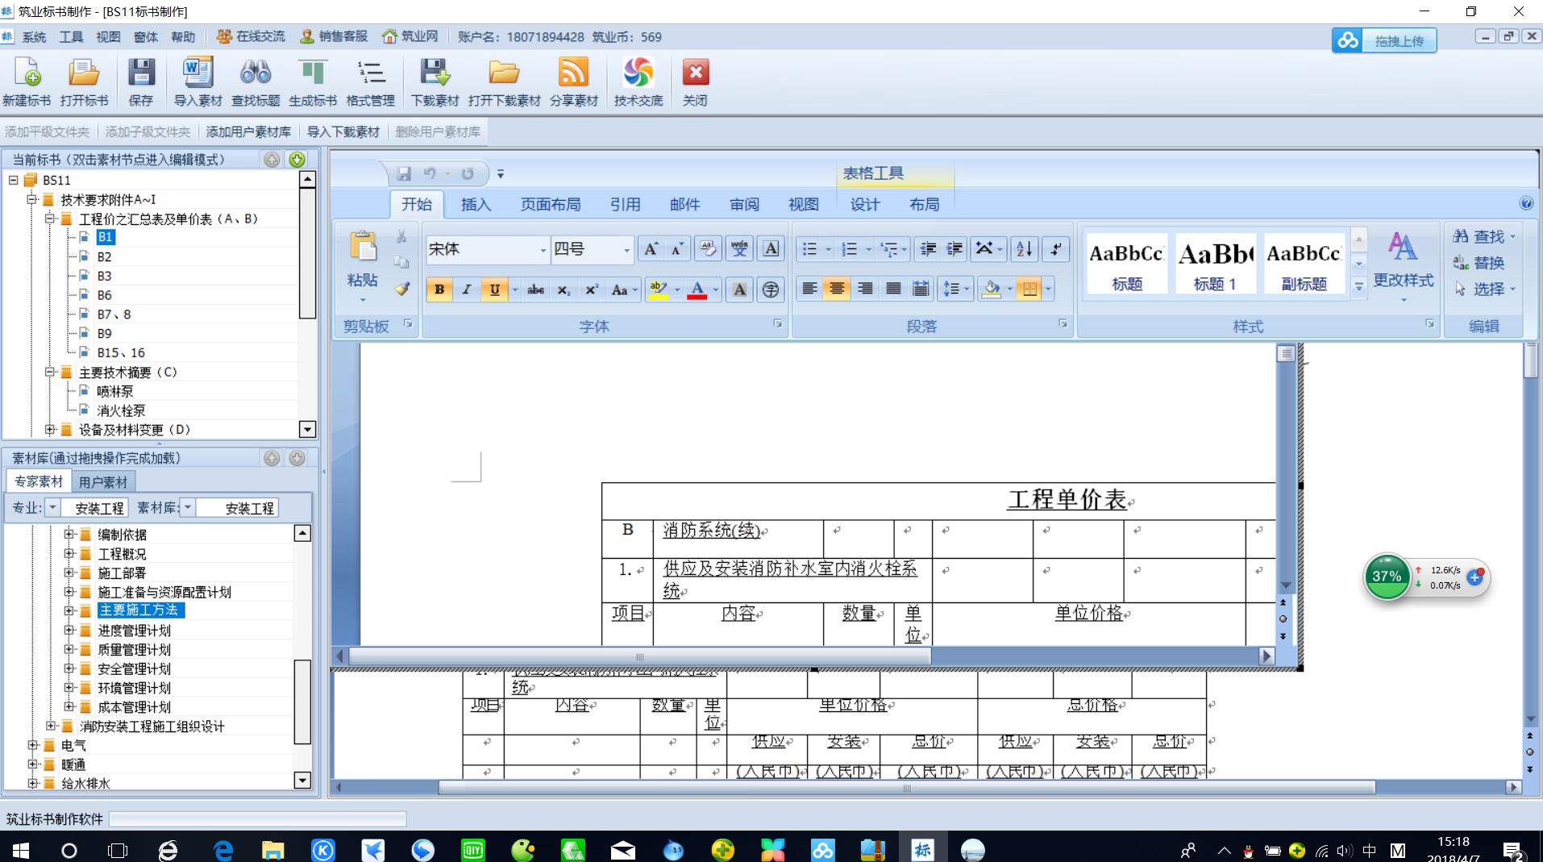
Task: Switch to the 插入 ribbon tab
Action: tap(476, 205)
